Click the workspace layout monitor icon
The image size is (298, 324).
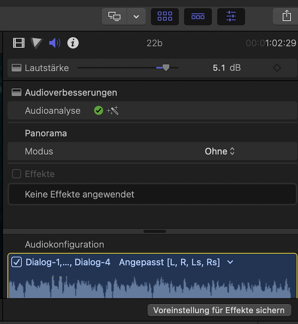(115, 17)
